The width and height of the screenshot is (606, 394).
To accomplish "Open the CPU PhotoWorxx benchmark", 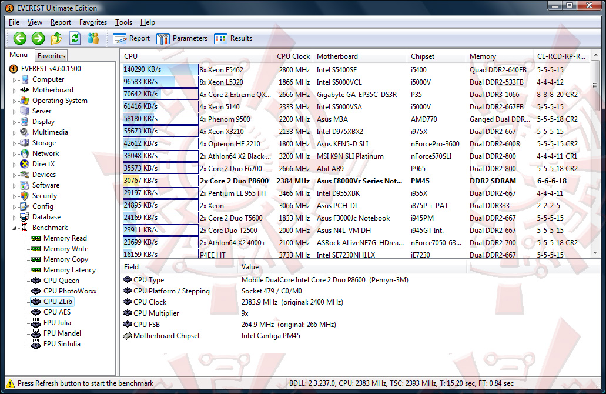I will coord(70,291).
